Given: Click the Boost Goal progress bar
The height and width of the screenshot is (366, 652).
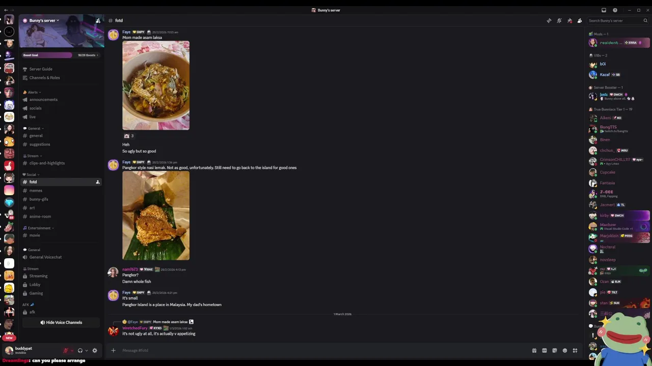Looking at the screenshot, I should [x=62, y=55].
